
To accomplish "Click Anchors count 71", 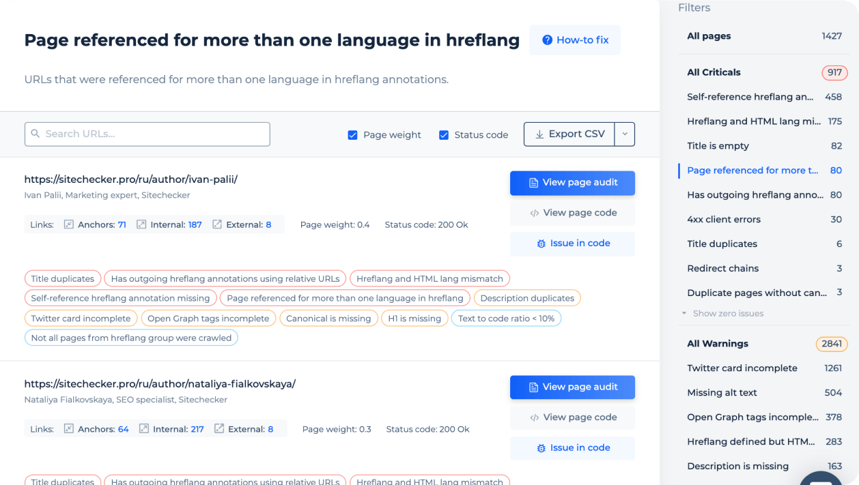I will pos(122,224).
